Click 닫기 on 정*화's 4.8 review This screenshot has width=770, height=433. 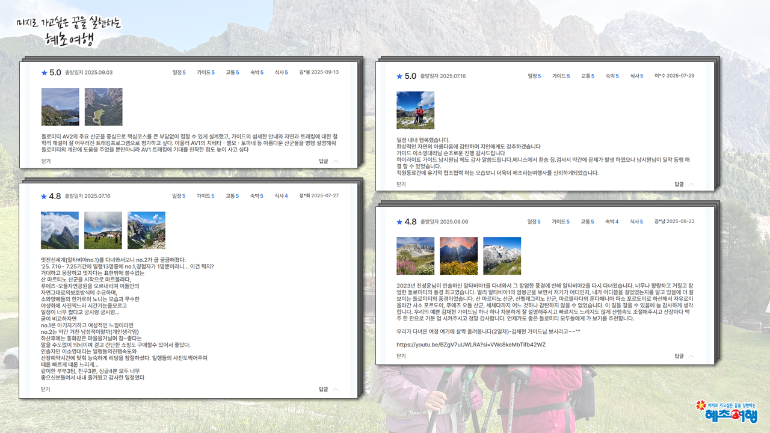coord(46,389)
